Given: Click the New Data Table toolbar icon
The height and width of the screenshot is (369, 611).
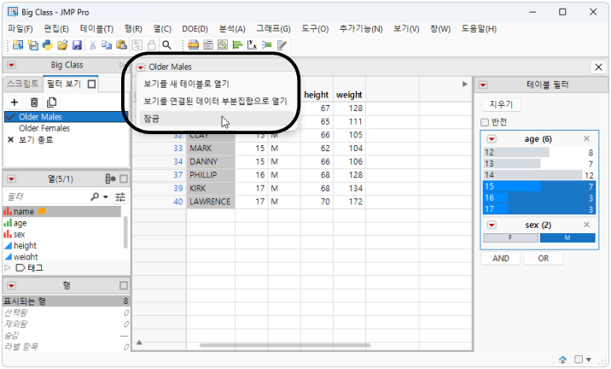Looking at the screenshot, I should tap(18, 45).
